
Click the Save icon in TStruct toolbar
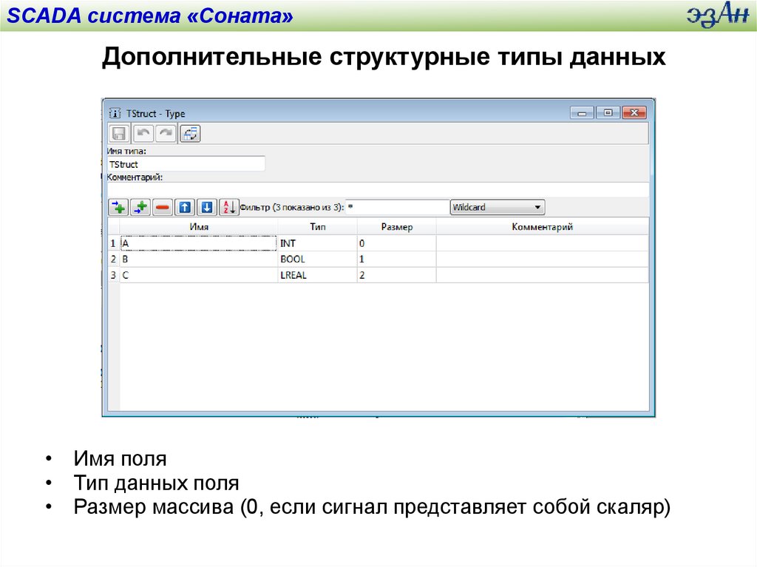coord(119,133)
